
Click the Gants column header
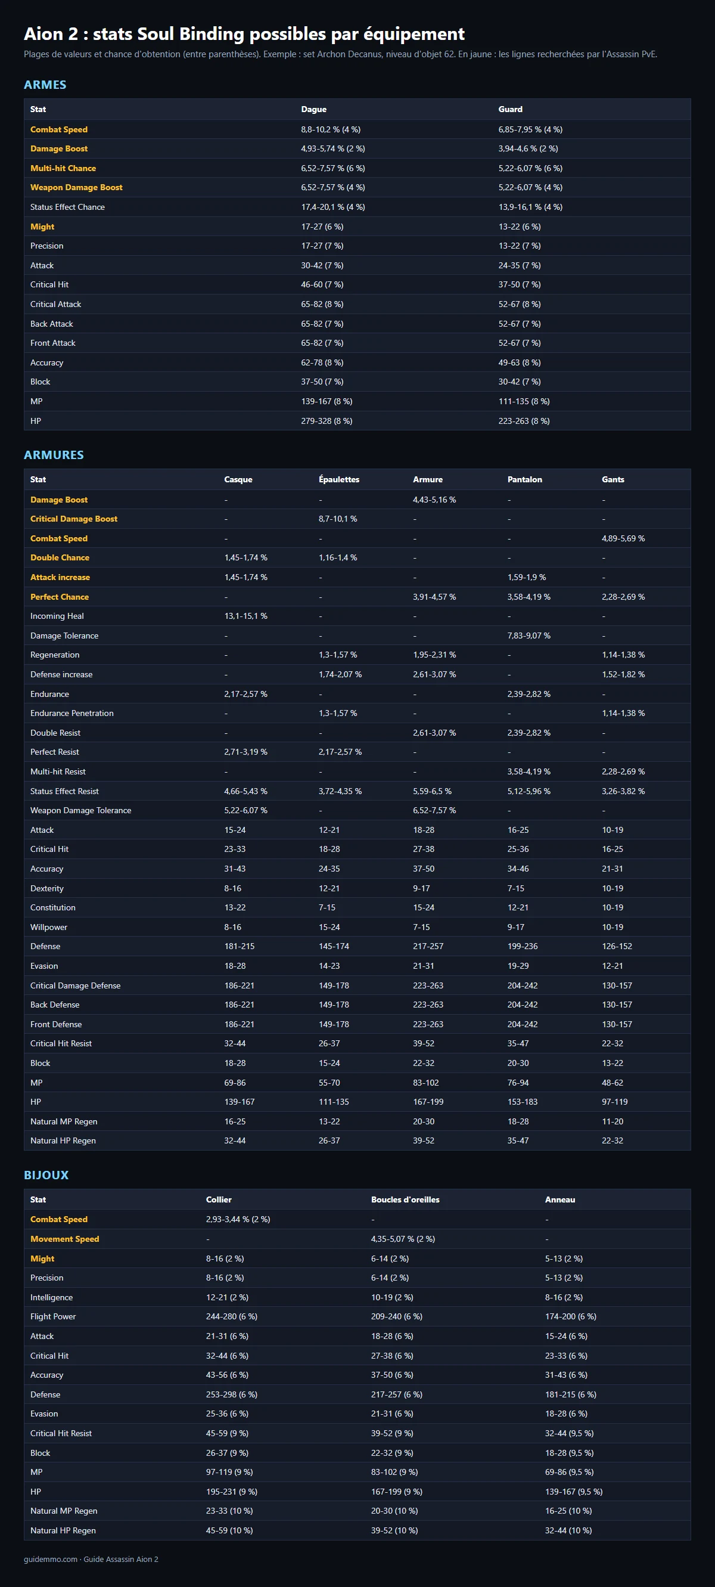(x=613, y=479)
